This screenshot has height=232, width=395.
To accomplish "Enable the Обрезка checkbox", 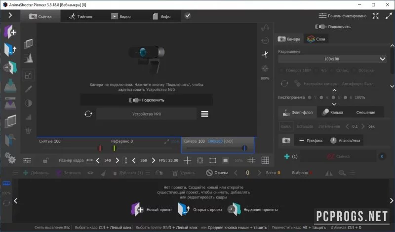I will pyautogui.click(x=354, y=71).
